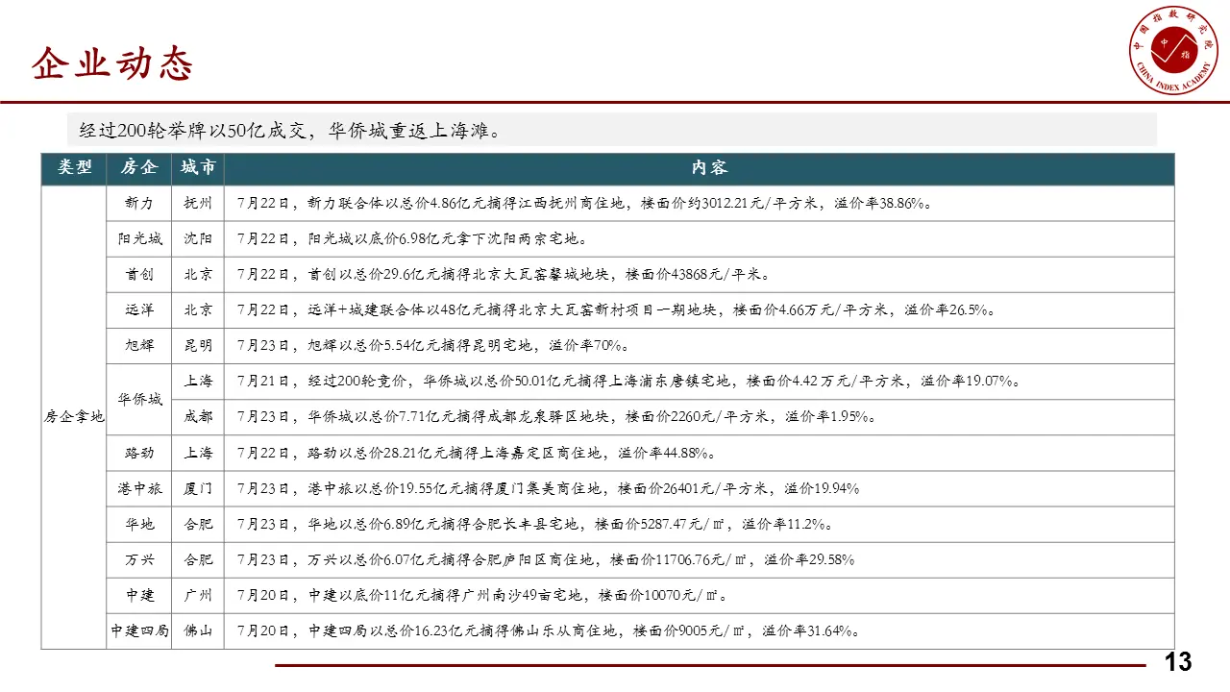Click the 阳光城底价6.98亿元 content row
Image resolution: width=1230 pixels, height=692 pixels.
[x=700, y=239]
